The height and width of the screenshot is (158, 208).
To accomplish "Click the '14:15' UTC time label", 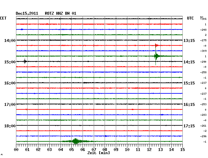I will pos(189,62).
